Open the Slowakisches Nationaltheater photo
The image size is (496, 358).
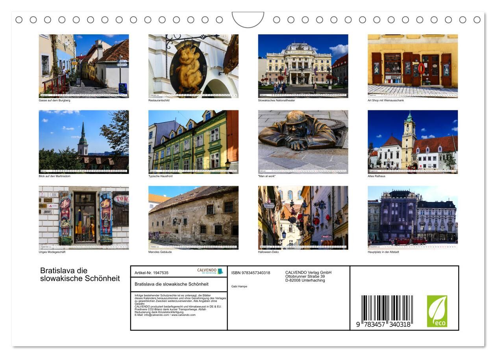coord(303,63)
